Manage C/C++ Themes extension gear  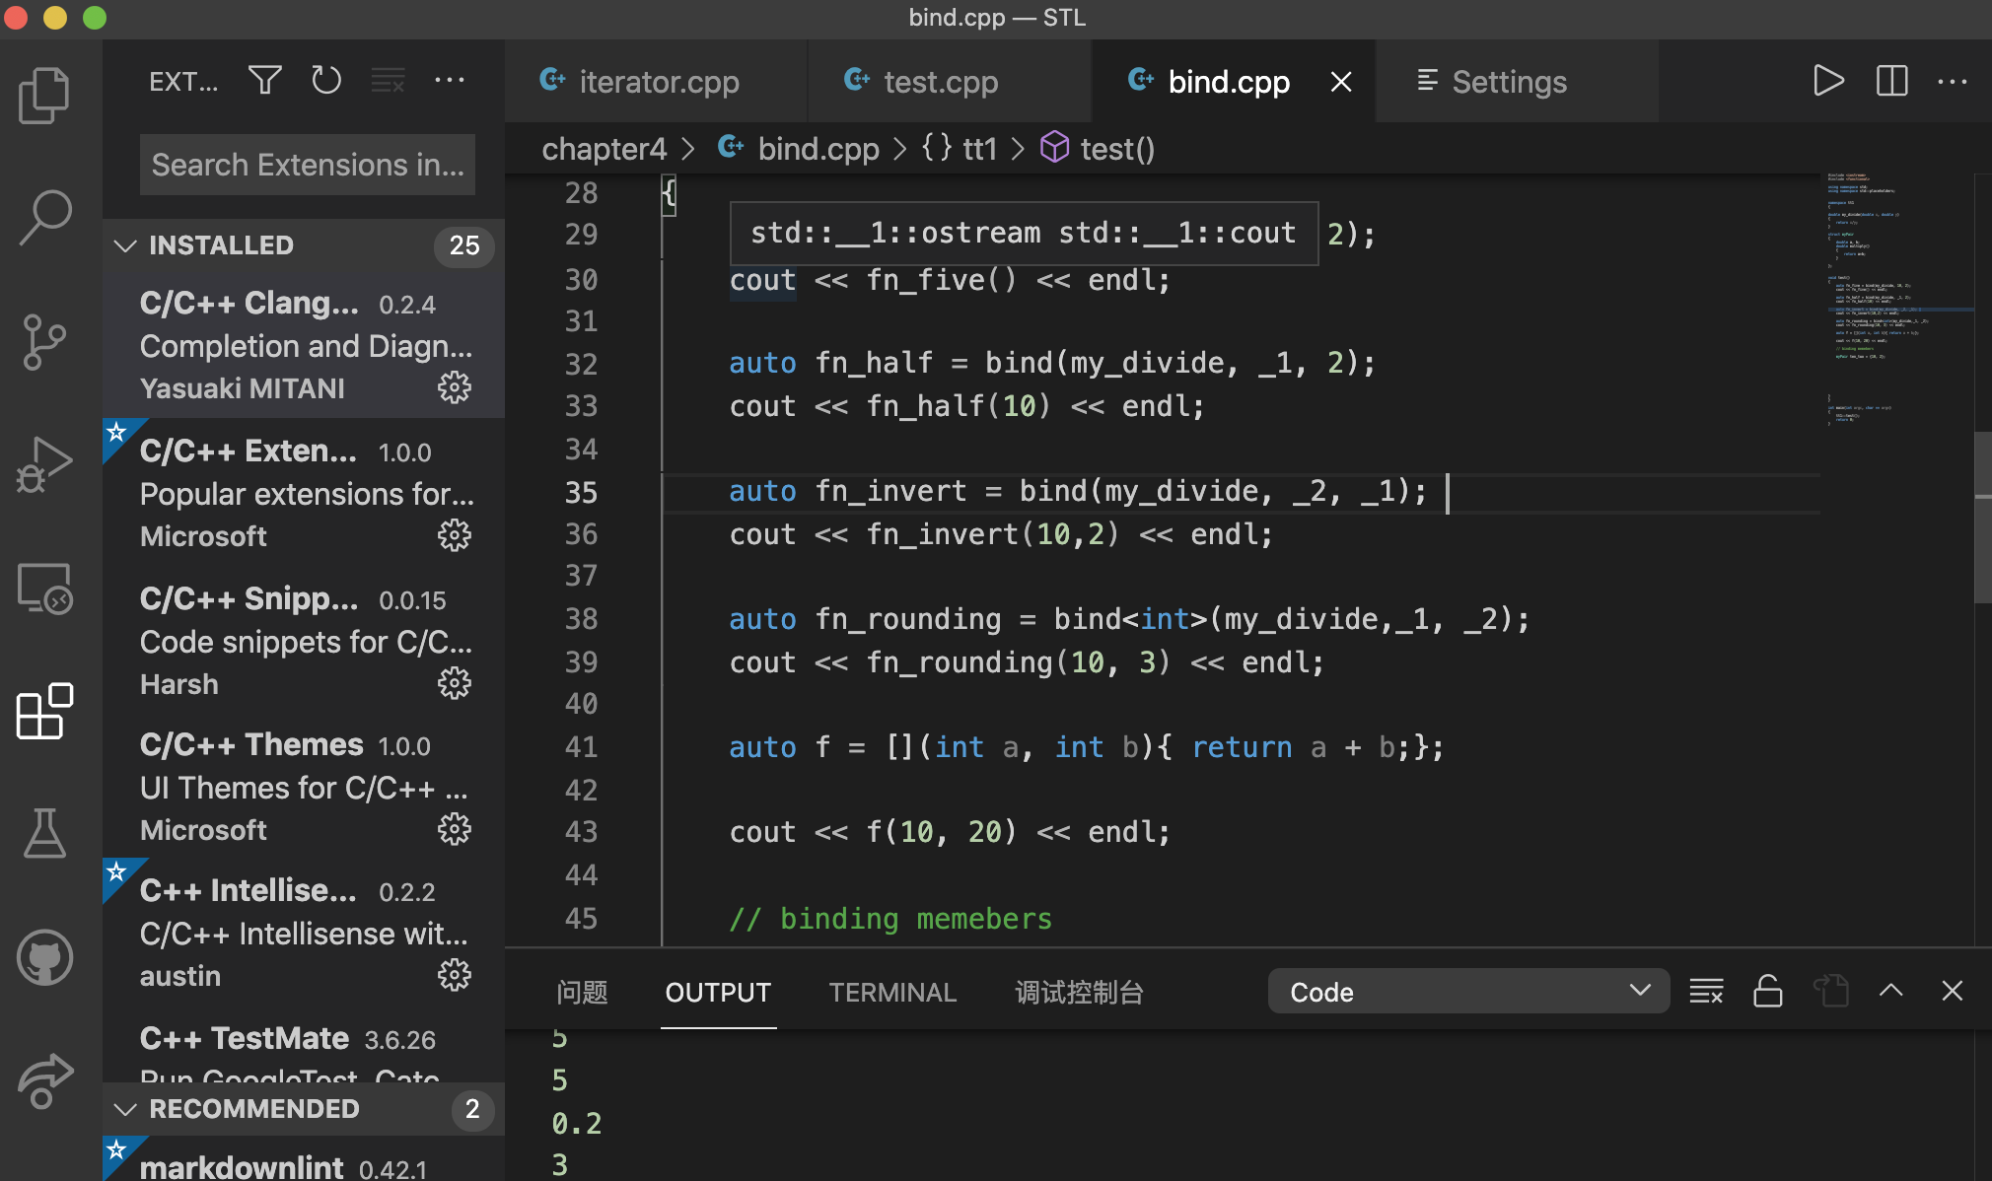455,829
